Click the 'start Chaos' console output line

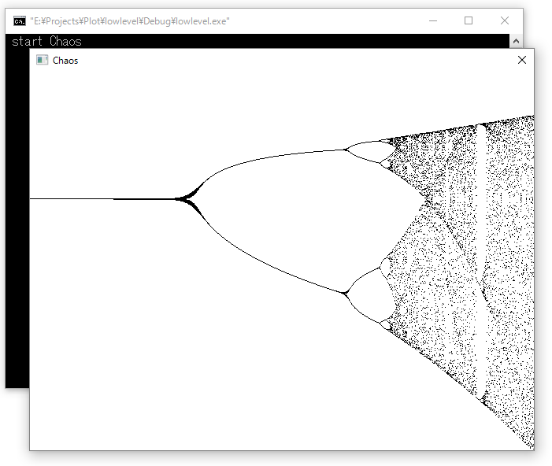pos(46,41)
